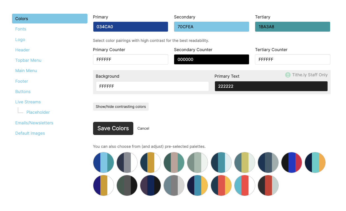Click the Cancel link
Image resolution: width=346 pixels, height=211 pixels.
click(143, 128)
